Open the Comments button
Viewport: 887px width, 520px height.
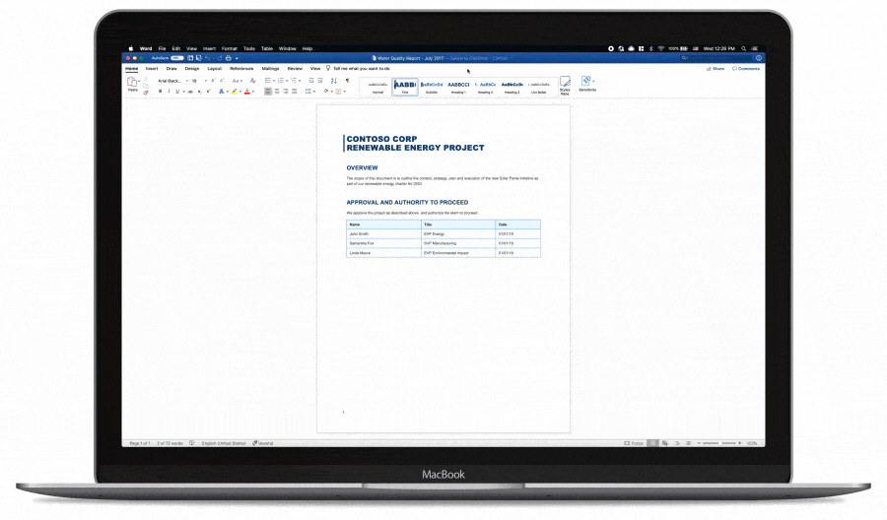pyautogui.click(x=746, y=69)
